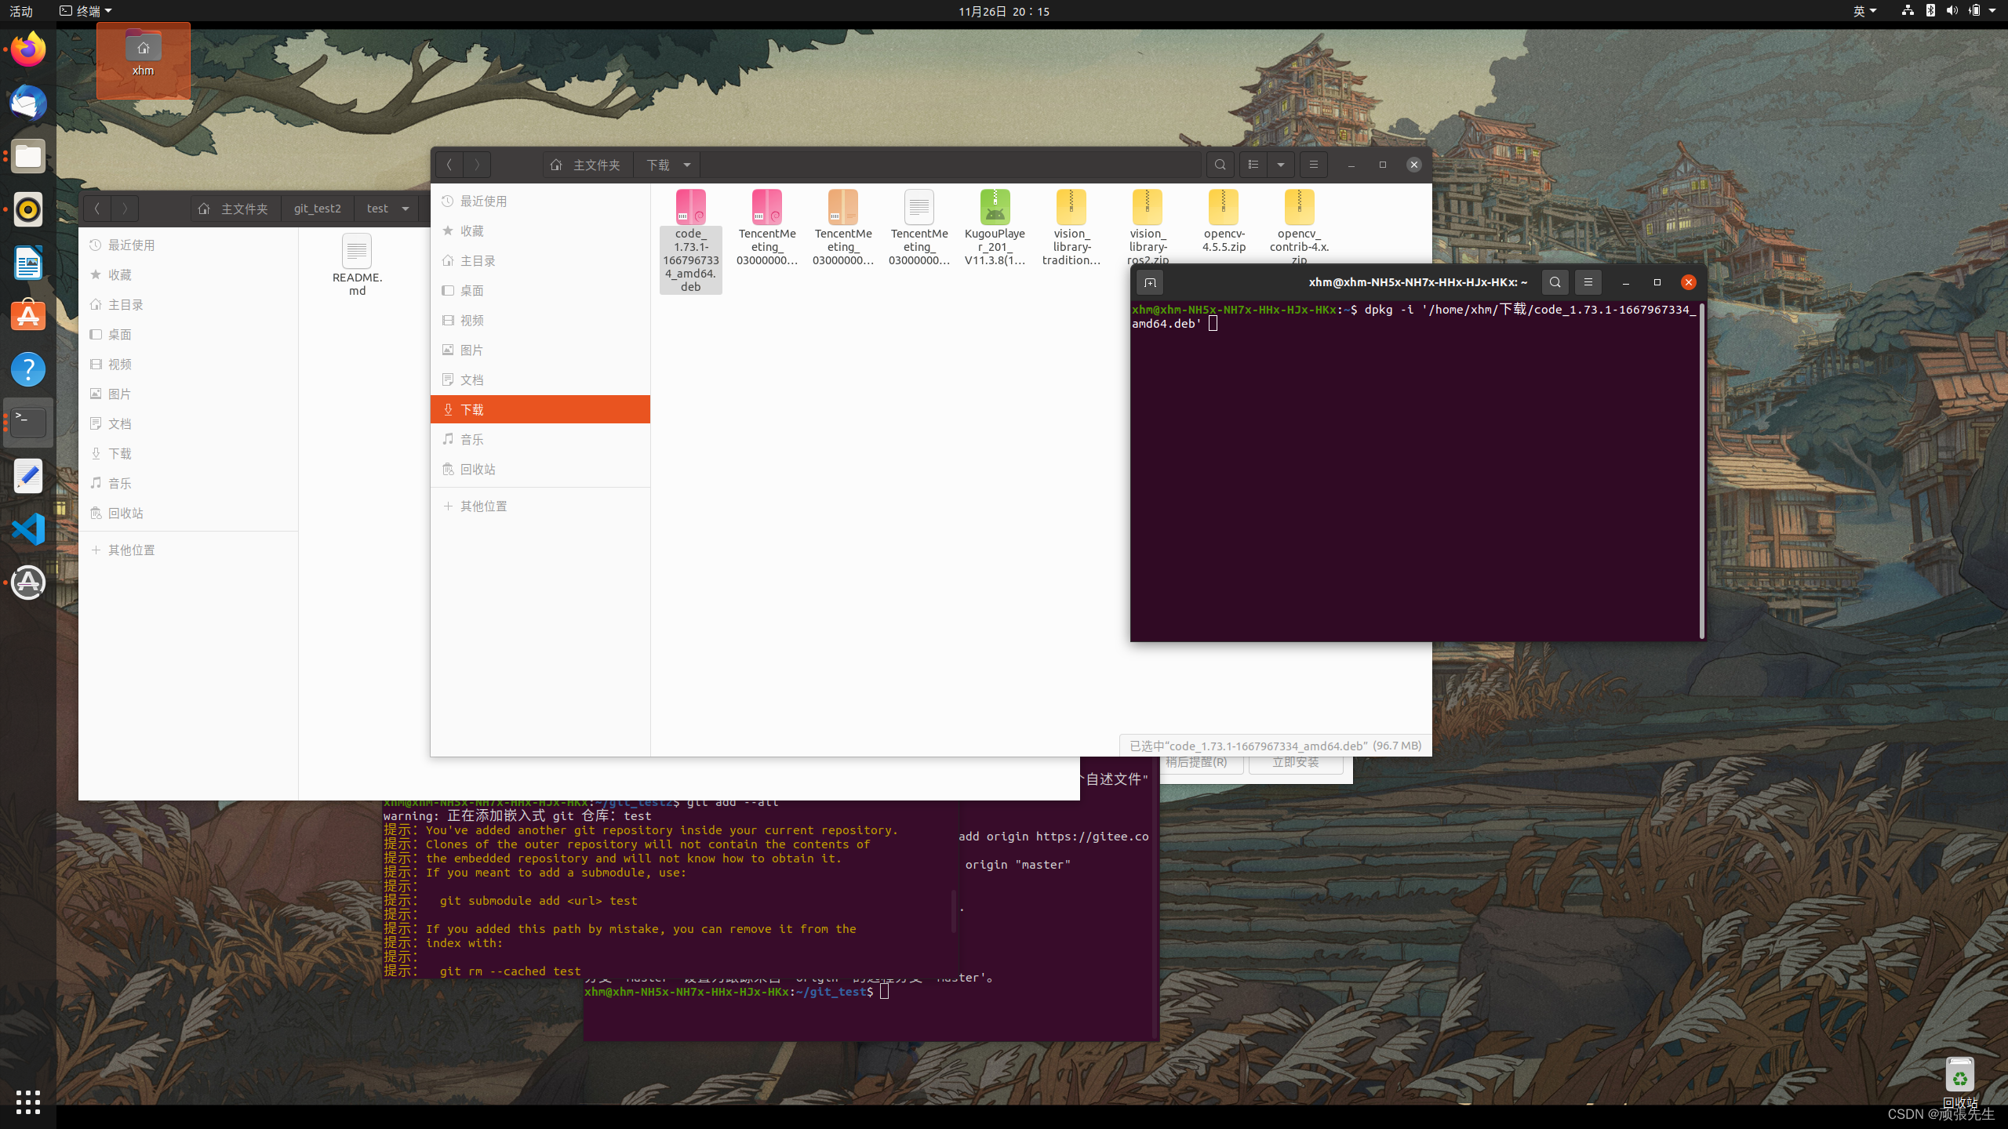Click the search icon in the Downloads window
The image size is (2008, 1129).
1220,165
